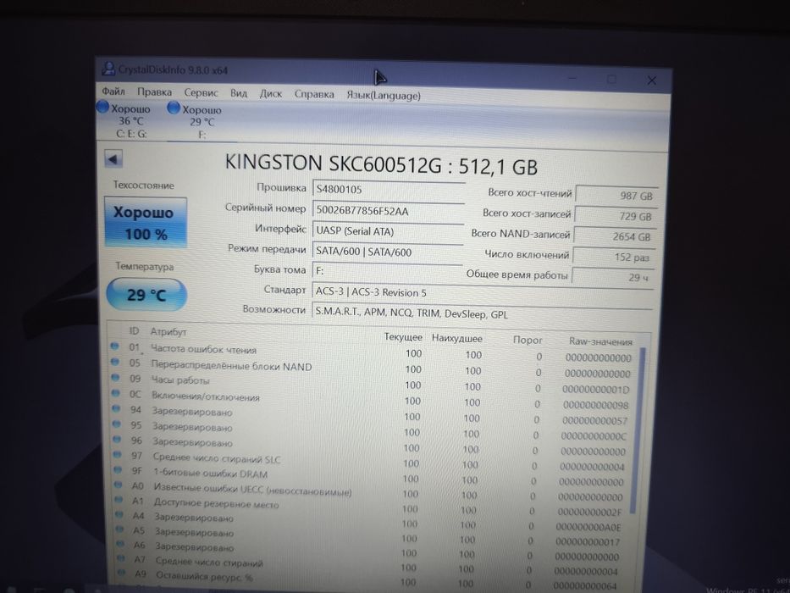The height and width of the screenshot is (593, 790).
Task: Click the Хорошо 100 % health status button
Action: 146,222
